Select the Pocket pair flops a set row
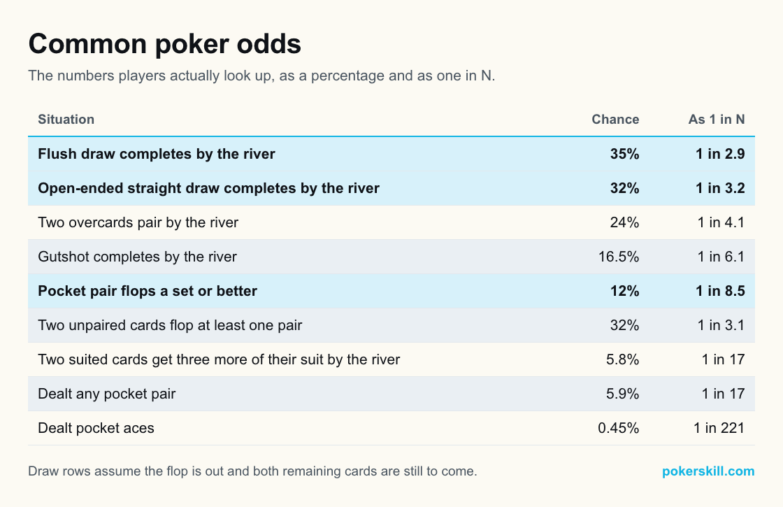Screen dimensions: 783x507 pos(391,291)
